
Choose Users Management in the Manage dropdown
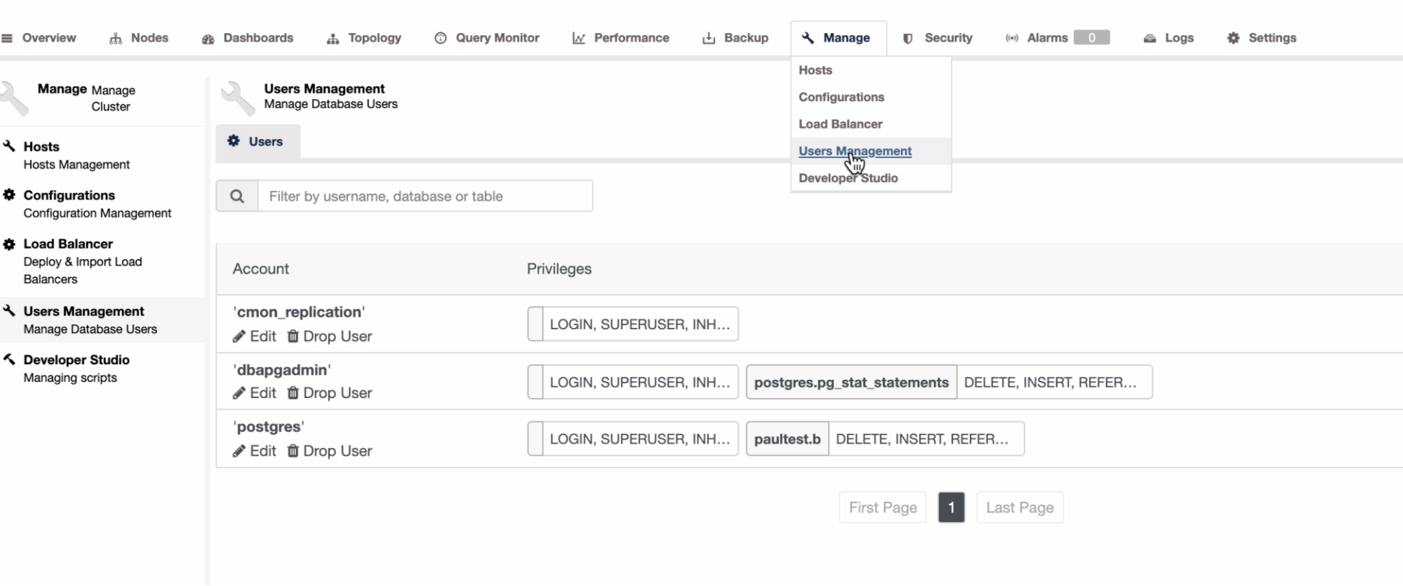tap(855, 151)
